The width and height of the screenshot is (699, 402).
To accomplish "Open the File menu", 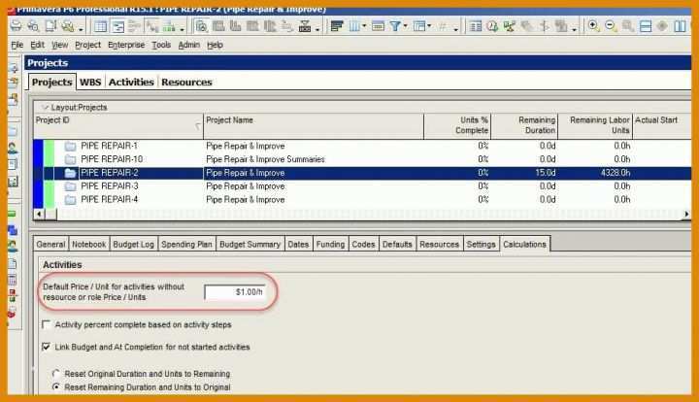I will click(x=17, y=45).
